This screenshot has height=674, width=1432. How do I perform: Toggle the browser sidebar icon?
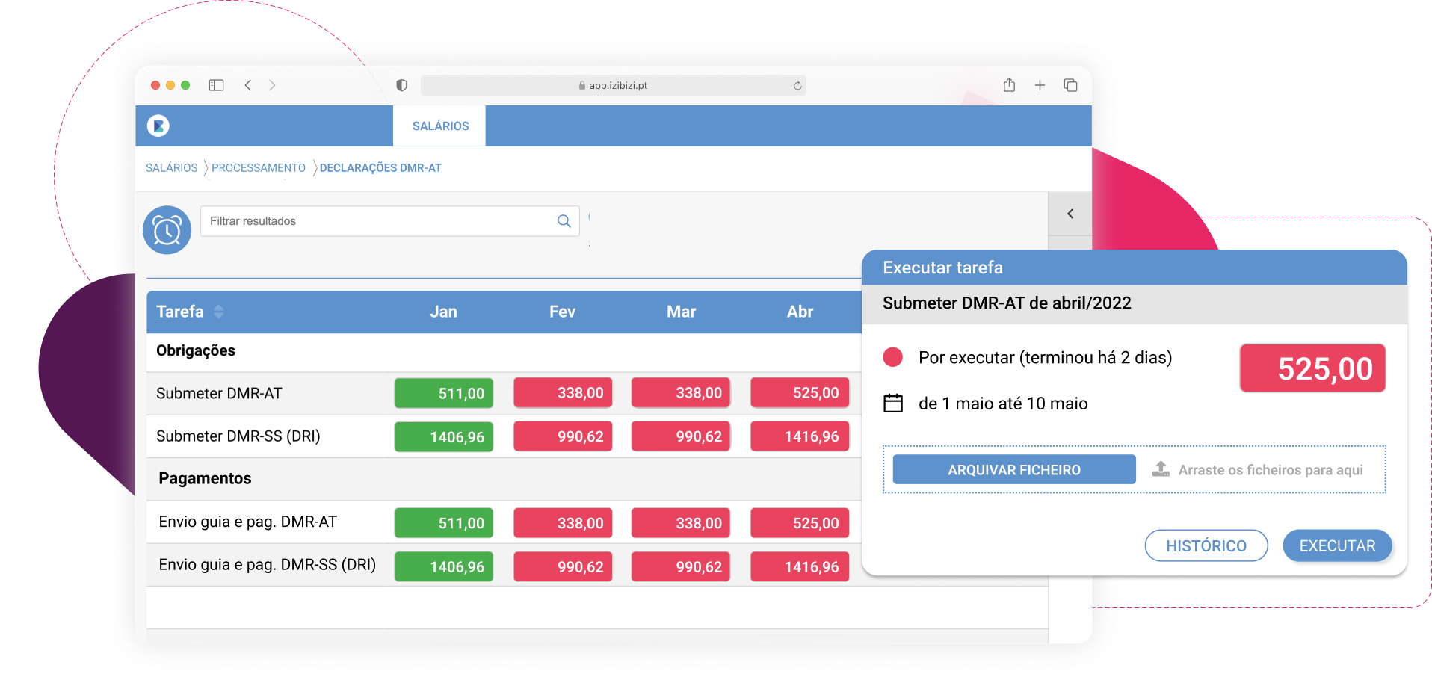coord(216,85)
